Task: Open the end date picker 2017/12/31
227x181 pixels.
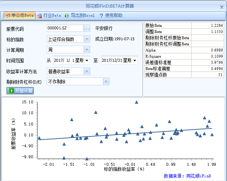Action: click(134, 60)
